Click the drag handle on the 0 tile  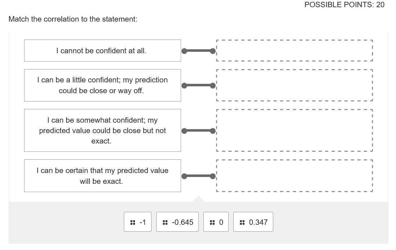(x=212, y=222)
